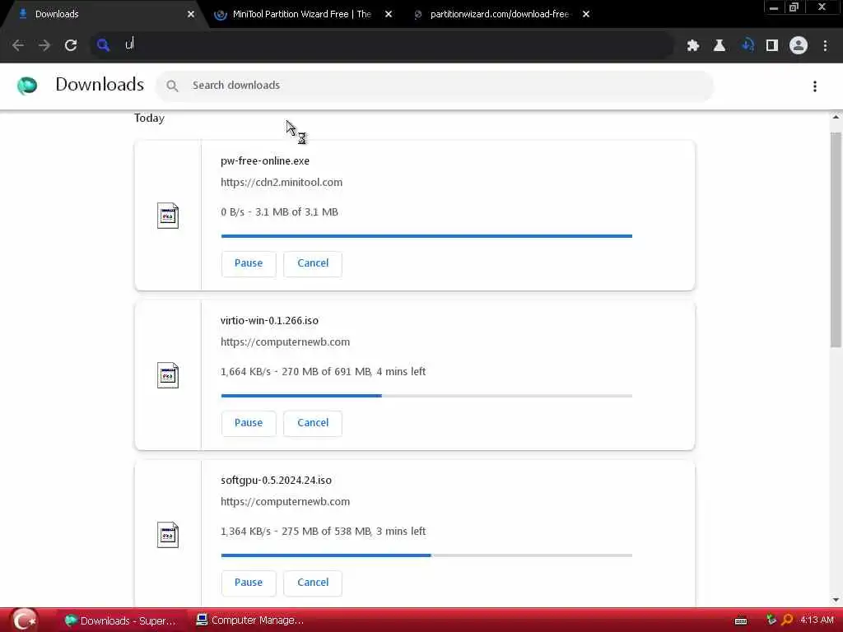Go forward with the forward arrow
Screen dimensions: 843x632
(44, 46)
